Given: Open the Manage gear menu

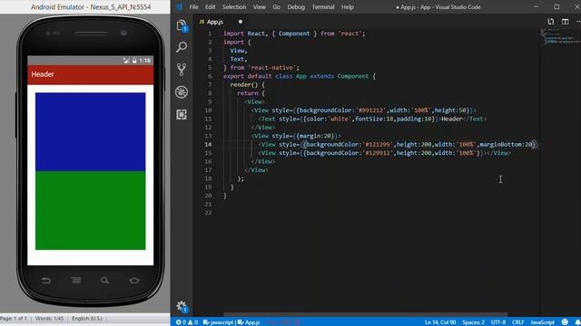Looking at the screenshot, I should tap(182, 306).
